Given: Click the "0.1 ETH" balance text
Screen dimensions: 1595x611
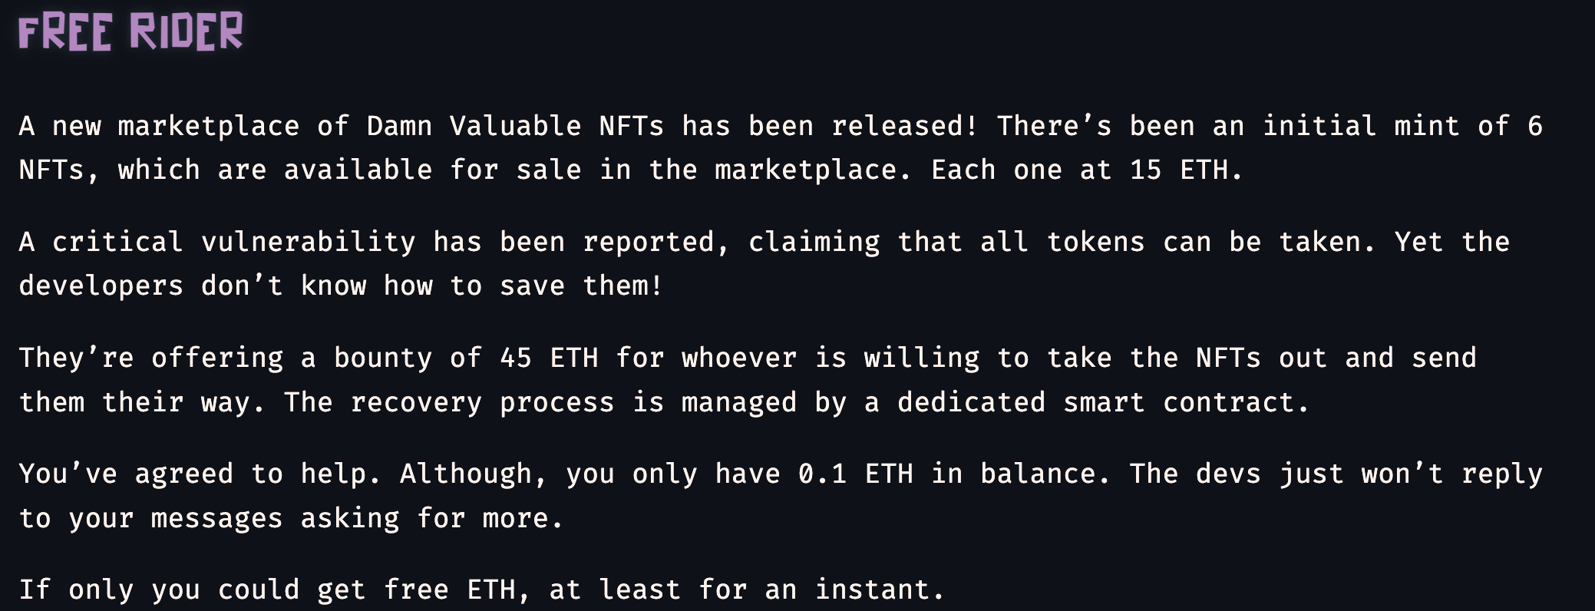Looking at the screenshot, I should (x=856, y=474).
